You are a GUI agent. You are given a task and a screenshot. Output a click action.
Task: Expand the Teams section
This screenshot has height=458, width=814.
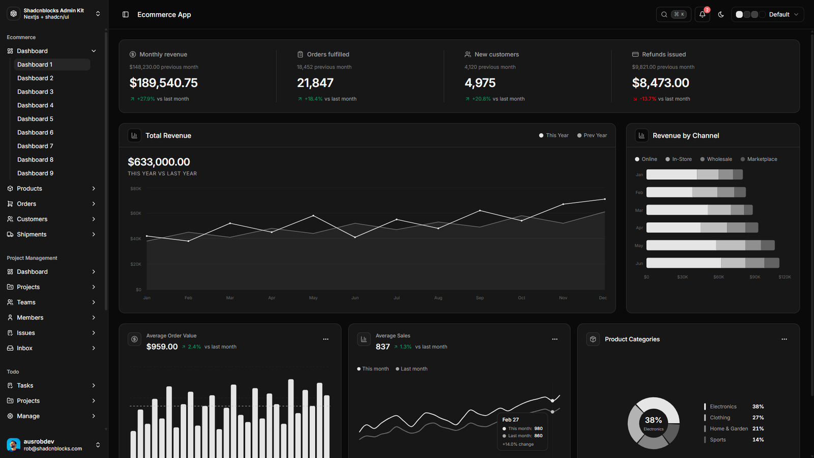click(x=94, y=302)
